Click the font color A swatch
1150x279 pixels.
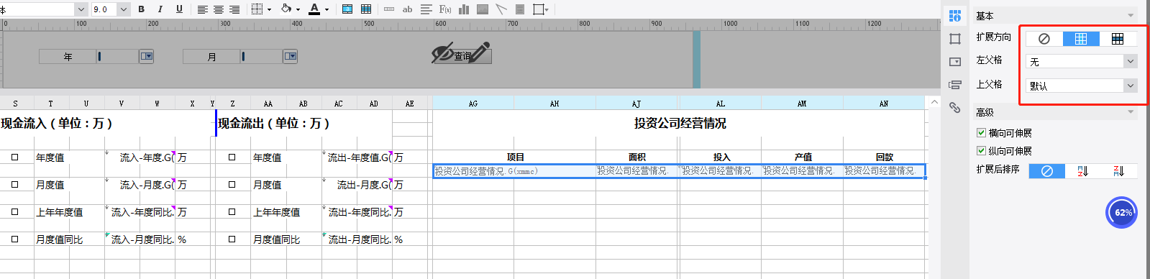pyautogui.click(x=314, y=9)
